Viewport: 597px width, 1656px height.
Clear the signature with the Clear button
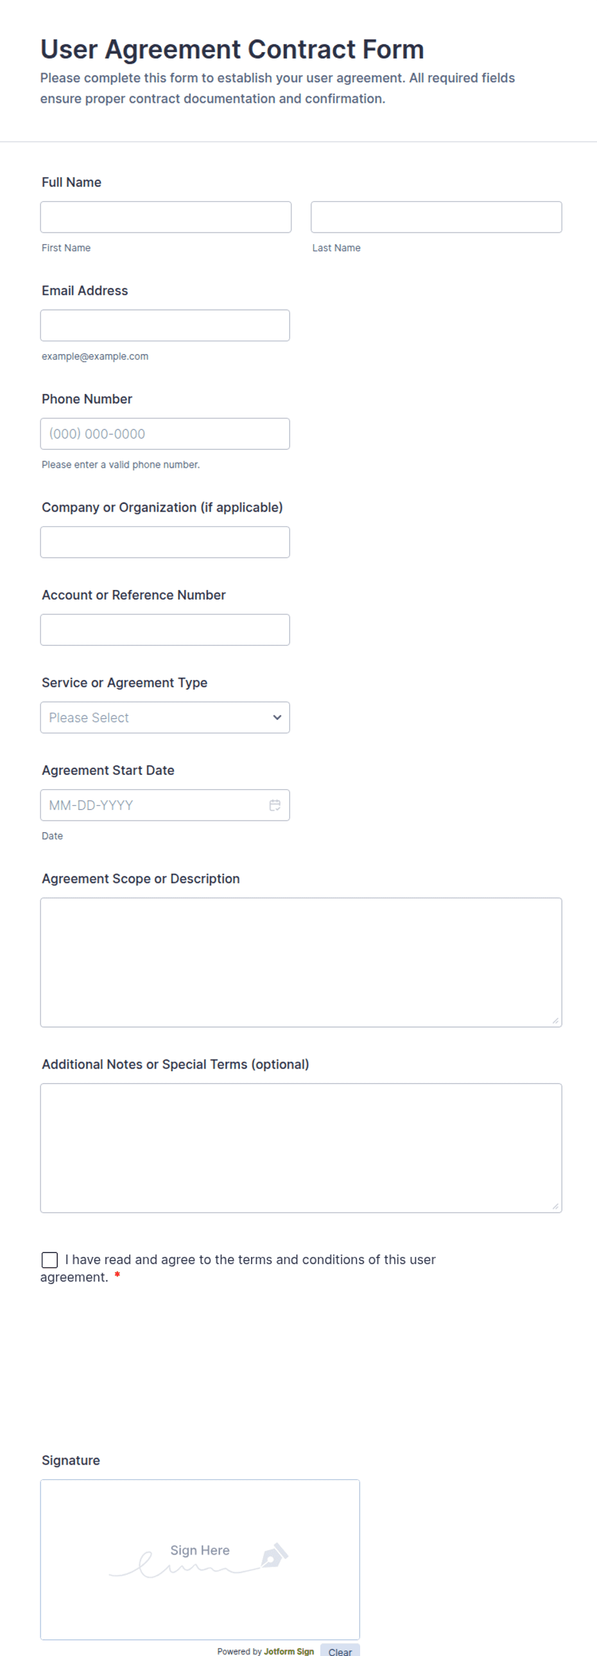point(340,1650)
